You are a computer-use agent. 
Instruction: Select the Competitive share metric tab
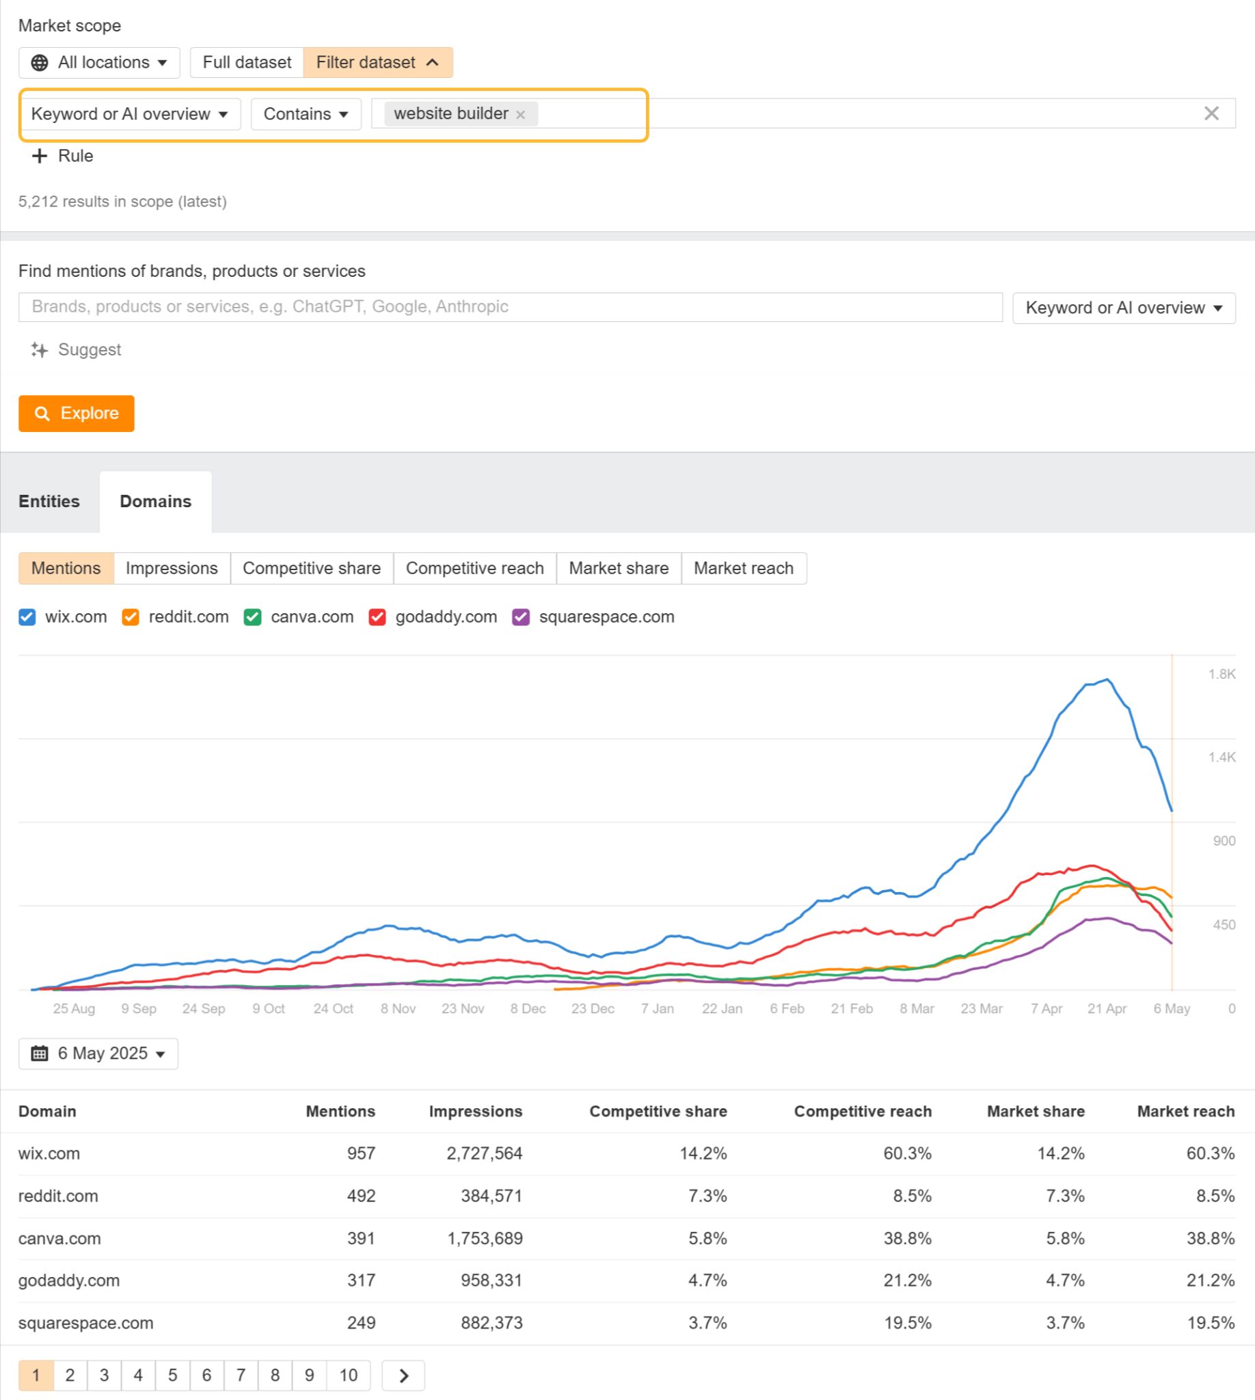(x=311, y=568)
